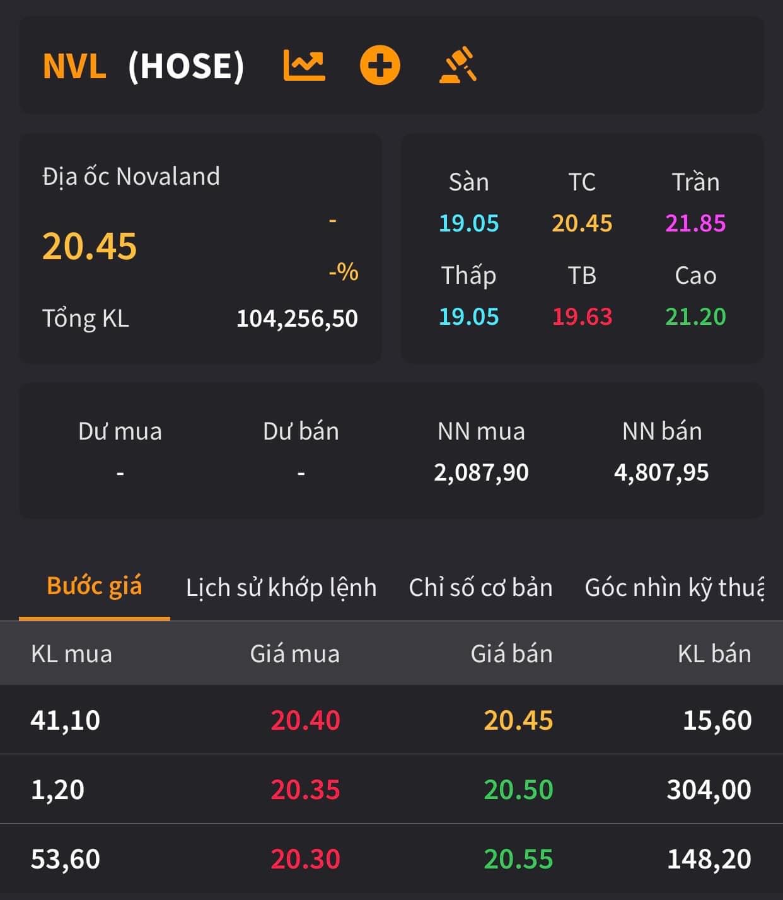Add NVL to watchlist with plus icon
The height and width of the screenshot is (900, 783).
(380, 66)
